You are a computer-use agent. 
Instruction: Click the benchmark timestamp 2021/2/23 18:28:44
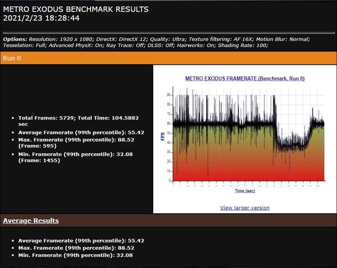coord(42,18)
